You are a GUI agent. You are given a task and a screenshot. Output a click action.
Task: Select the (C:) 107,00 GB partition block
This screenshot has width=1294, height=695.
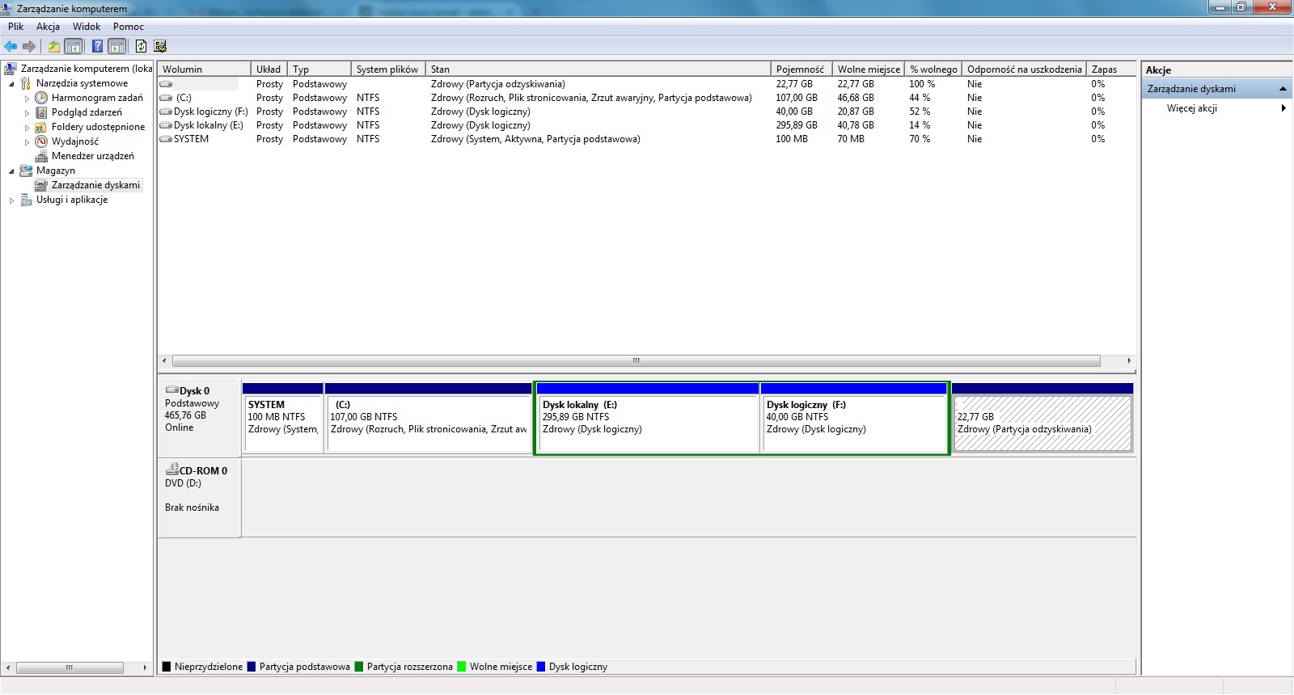pyautogui.click(x=429, y=418)
